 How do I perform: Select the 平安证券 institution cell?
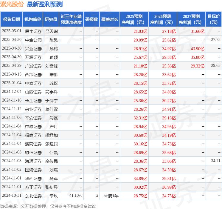pos(33,118)
